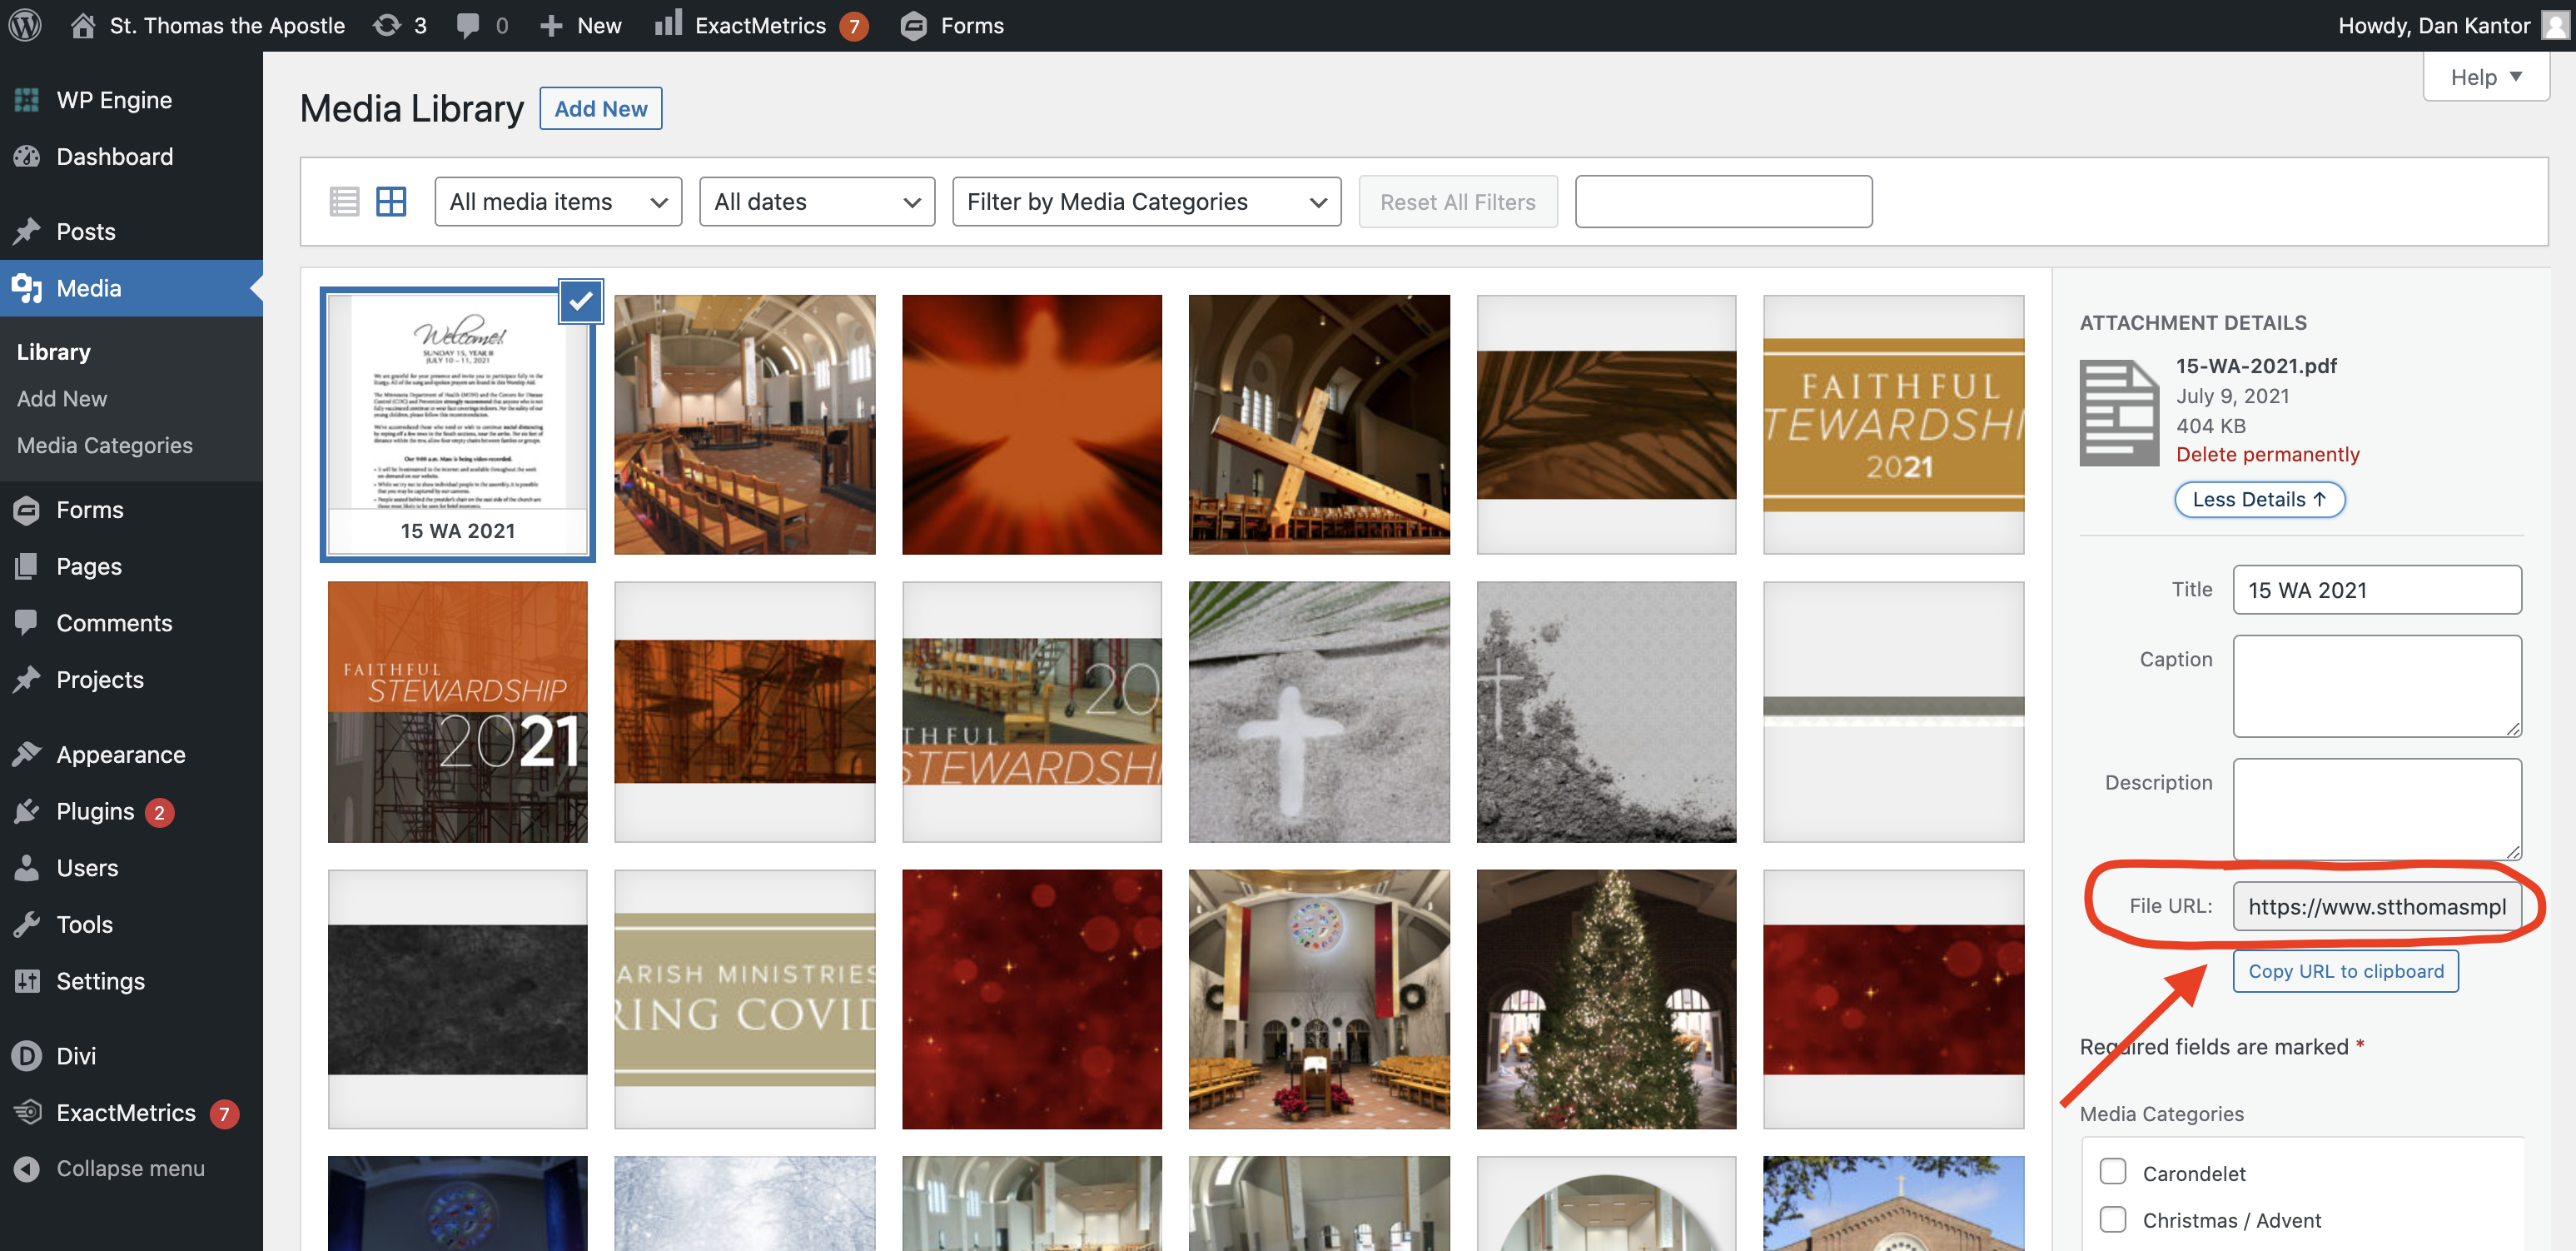Collapse details with Less Details button
The image size is (2576, 1251).
coord(2260,500)
